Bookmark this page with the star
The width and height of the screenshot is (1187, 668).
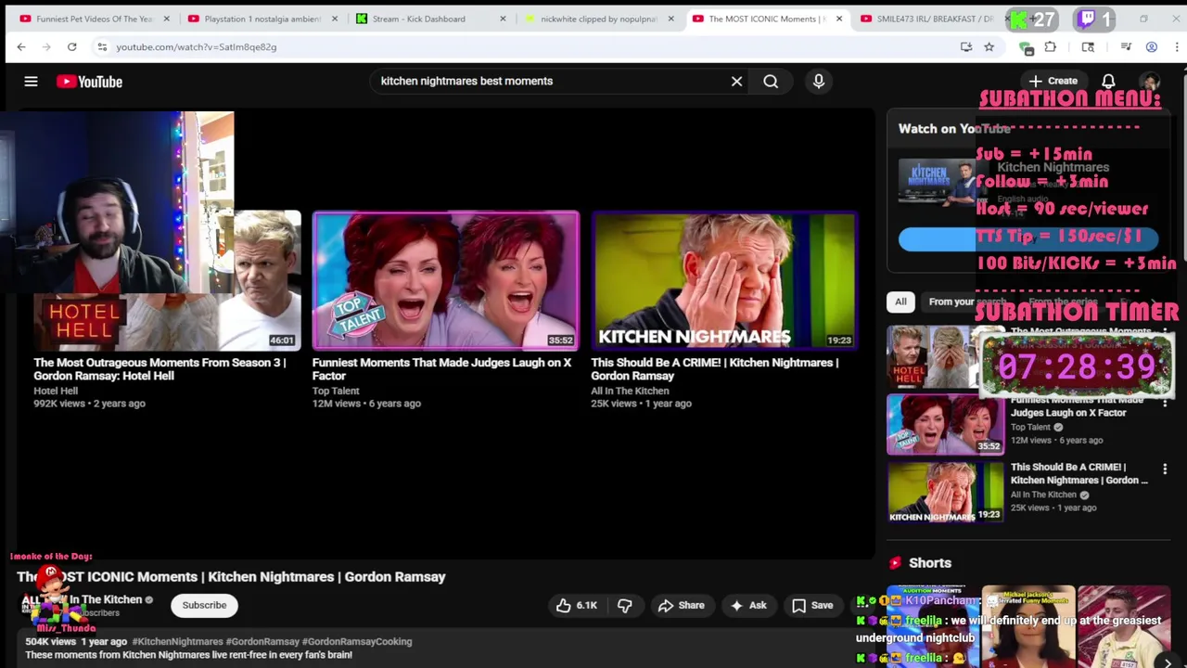[989, 46]
